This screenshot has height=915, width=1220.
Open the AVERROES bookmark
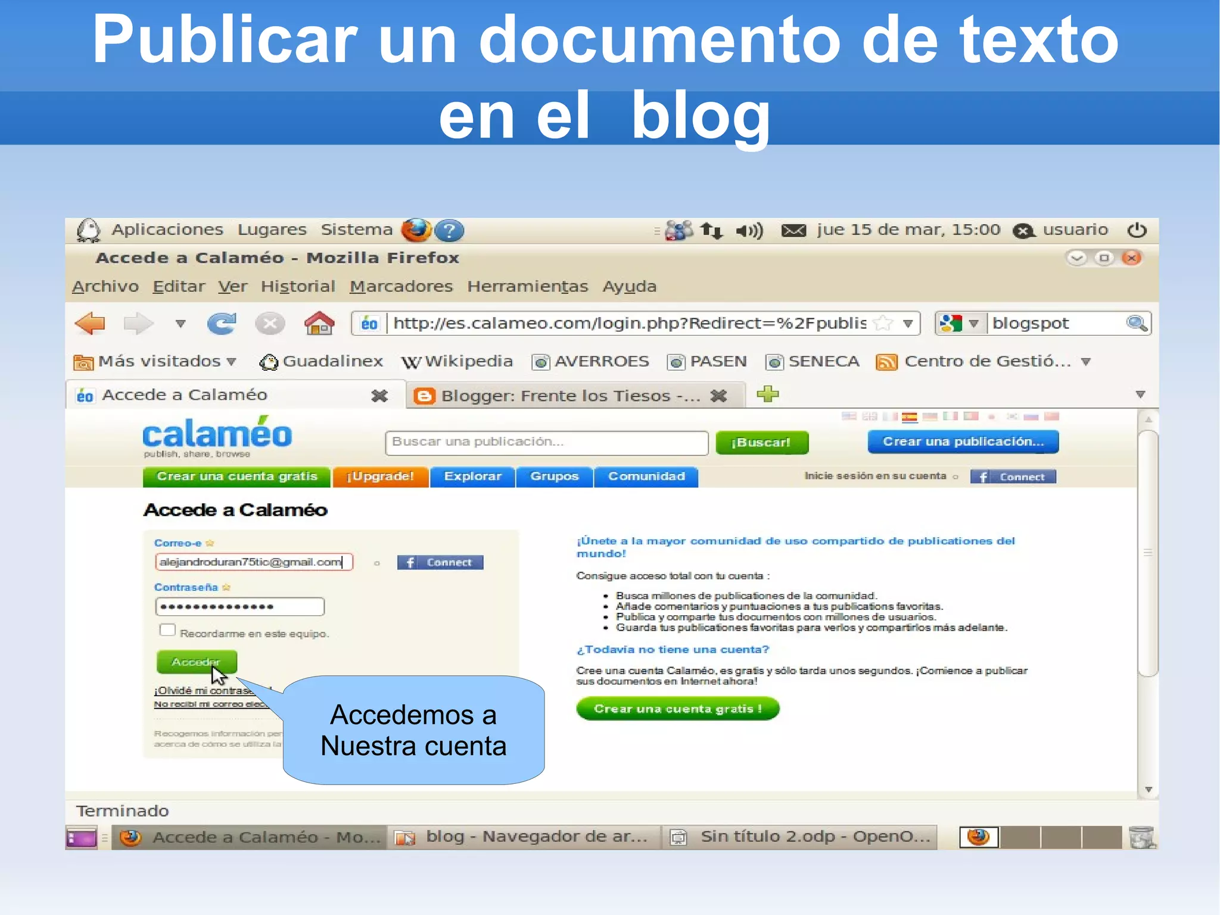tap(590, 362)
